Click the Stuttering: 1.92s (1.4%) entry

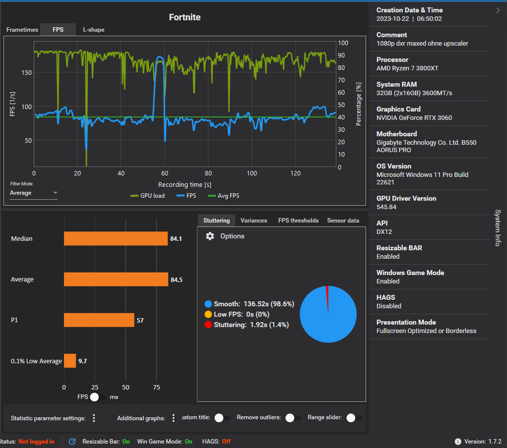247,325
